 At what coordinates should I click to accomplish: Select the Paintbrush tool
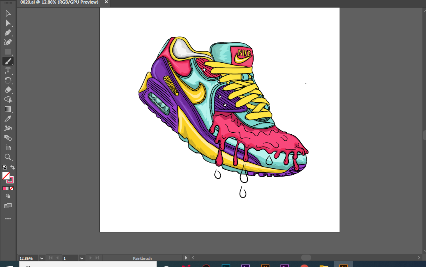coord(8,62)
